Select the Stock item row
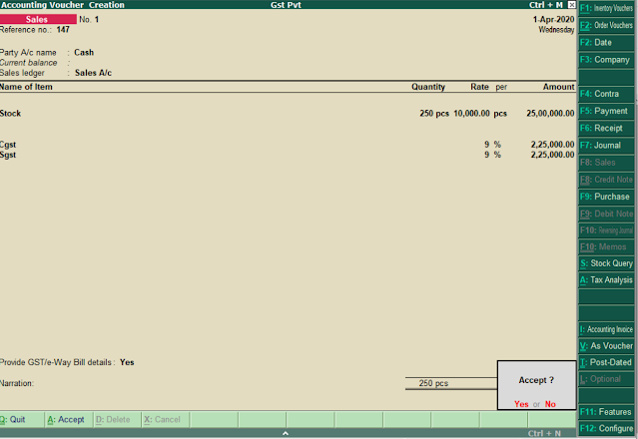 point(287,114)
